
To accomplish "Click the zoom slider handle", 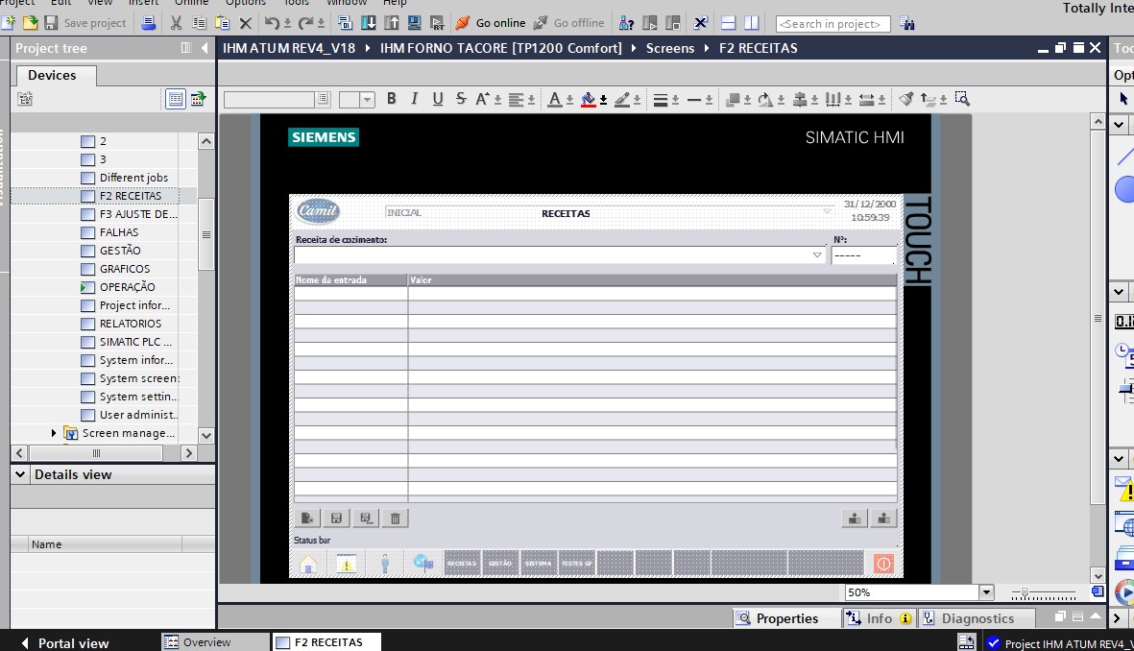I will (1025, 593).
